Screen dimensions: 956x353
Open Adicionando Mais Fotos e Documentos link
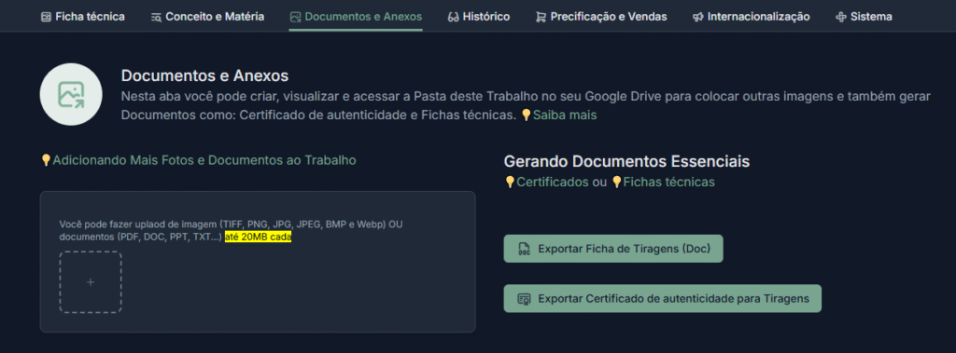pos(204,160)
